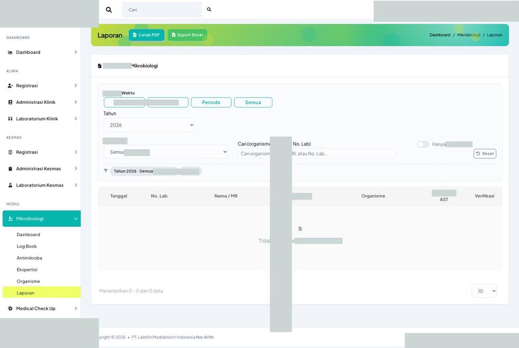
Task: Open the rows per page dropdown showing 10
Action: click(x=484, y=291)
